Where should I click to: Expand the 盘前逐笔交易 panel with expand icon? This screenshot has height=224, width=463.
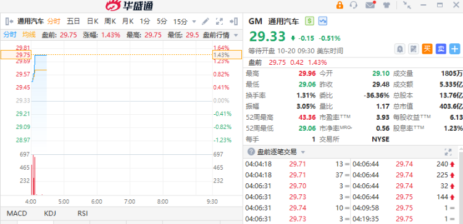pos(448,152)
